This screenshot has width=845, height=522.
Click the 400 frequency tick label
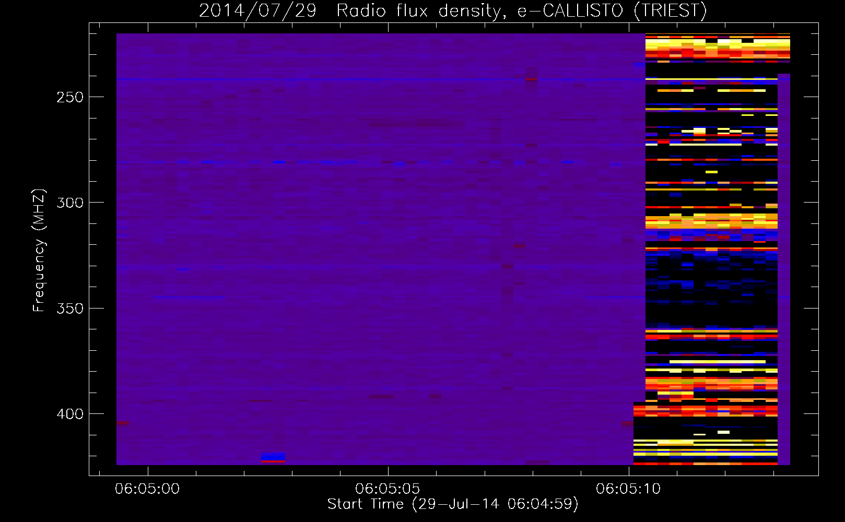pyautogui.click(x=70, y=414)
